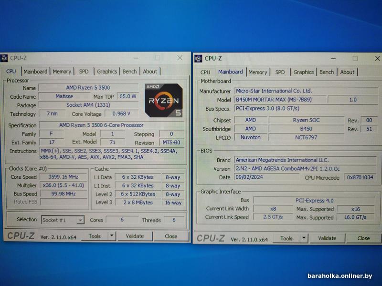The width and height of the screenshot is (382, 286).
Task: Click Bus Specs value PCI-Express 3.0 (8.0 GT/s)
Action: (x=306, y=109)
